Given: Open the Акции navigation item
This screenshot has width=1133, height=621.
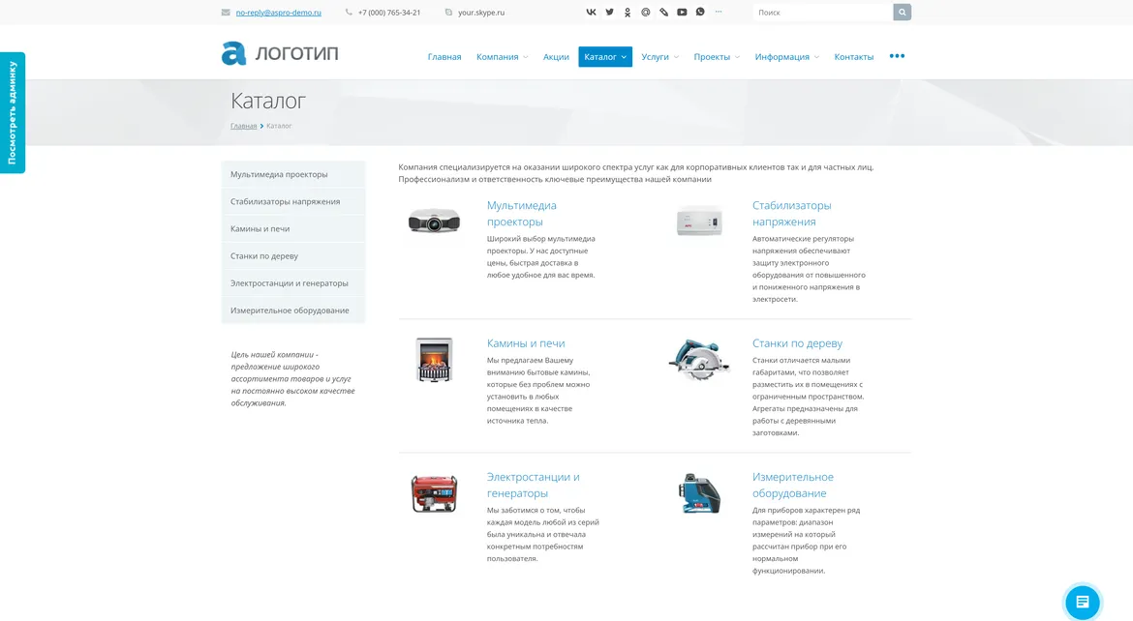Looking at the screenshot, I should click(x=556, y=57).
